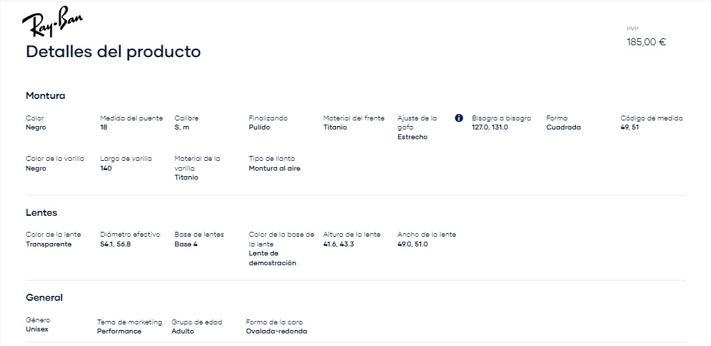Click the Montura section heading

point(45,95)
